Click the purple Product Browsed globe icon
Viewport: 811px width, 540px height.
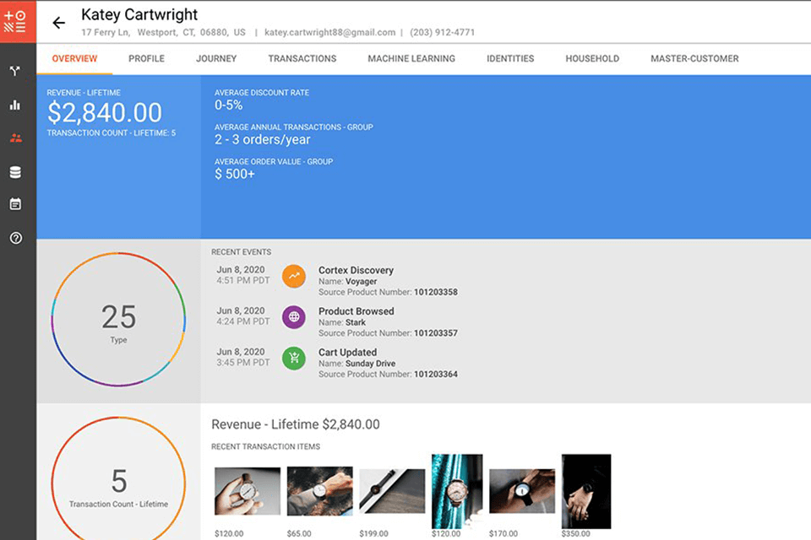click(294, 316)
